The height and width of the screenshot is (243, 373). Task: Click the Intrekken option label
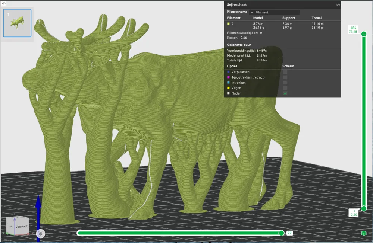click(238, 83)
